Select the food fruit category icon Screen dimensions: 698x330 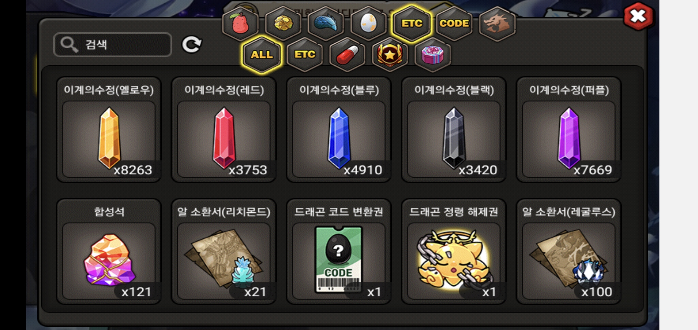(x=240, y=24)
